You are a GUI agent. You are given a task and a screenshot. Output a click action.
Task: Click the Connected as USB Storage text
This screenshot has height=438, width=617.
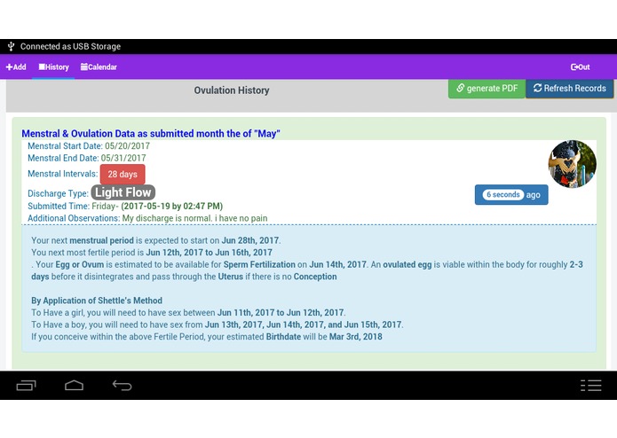tap(70, 46)
